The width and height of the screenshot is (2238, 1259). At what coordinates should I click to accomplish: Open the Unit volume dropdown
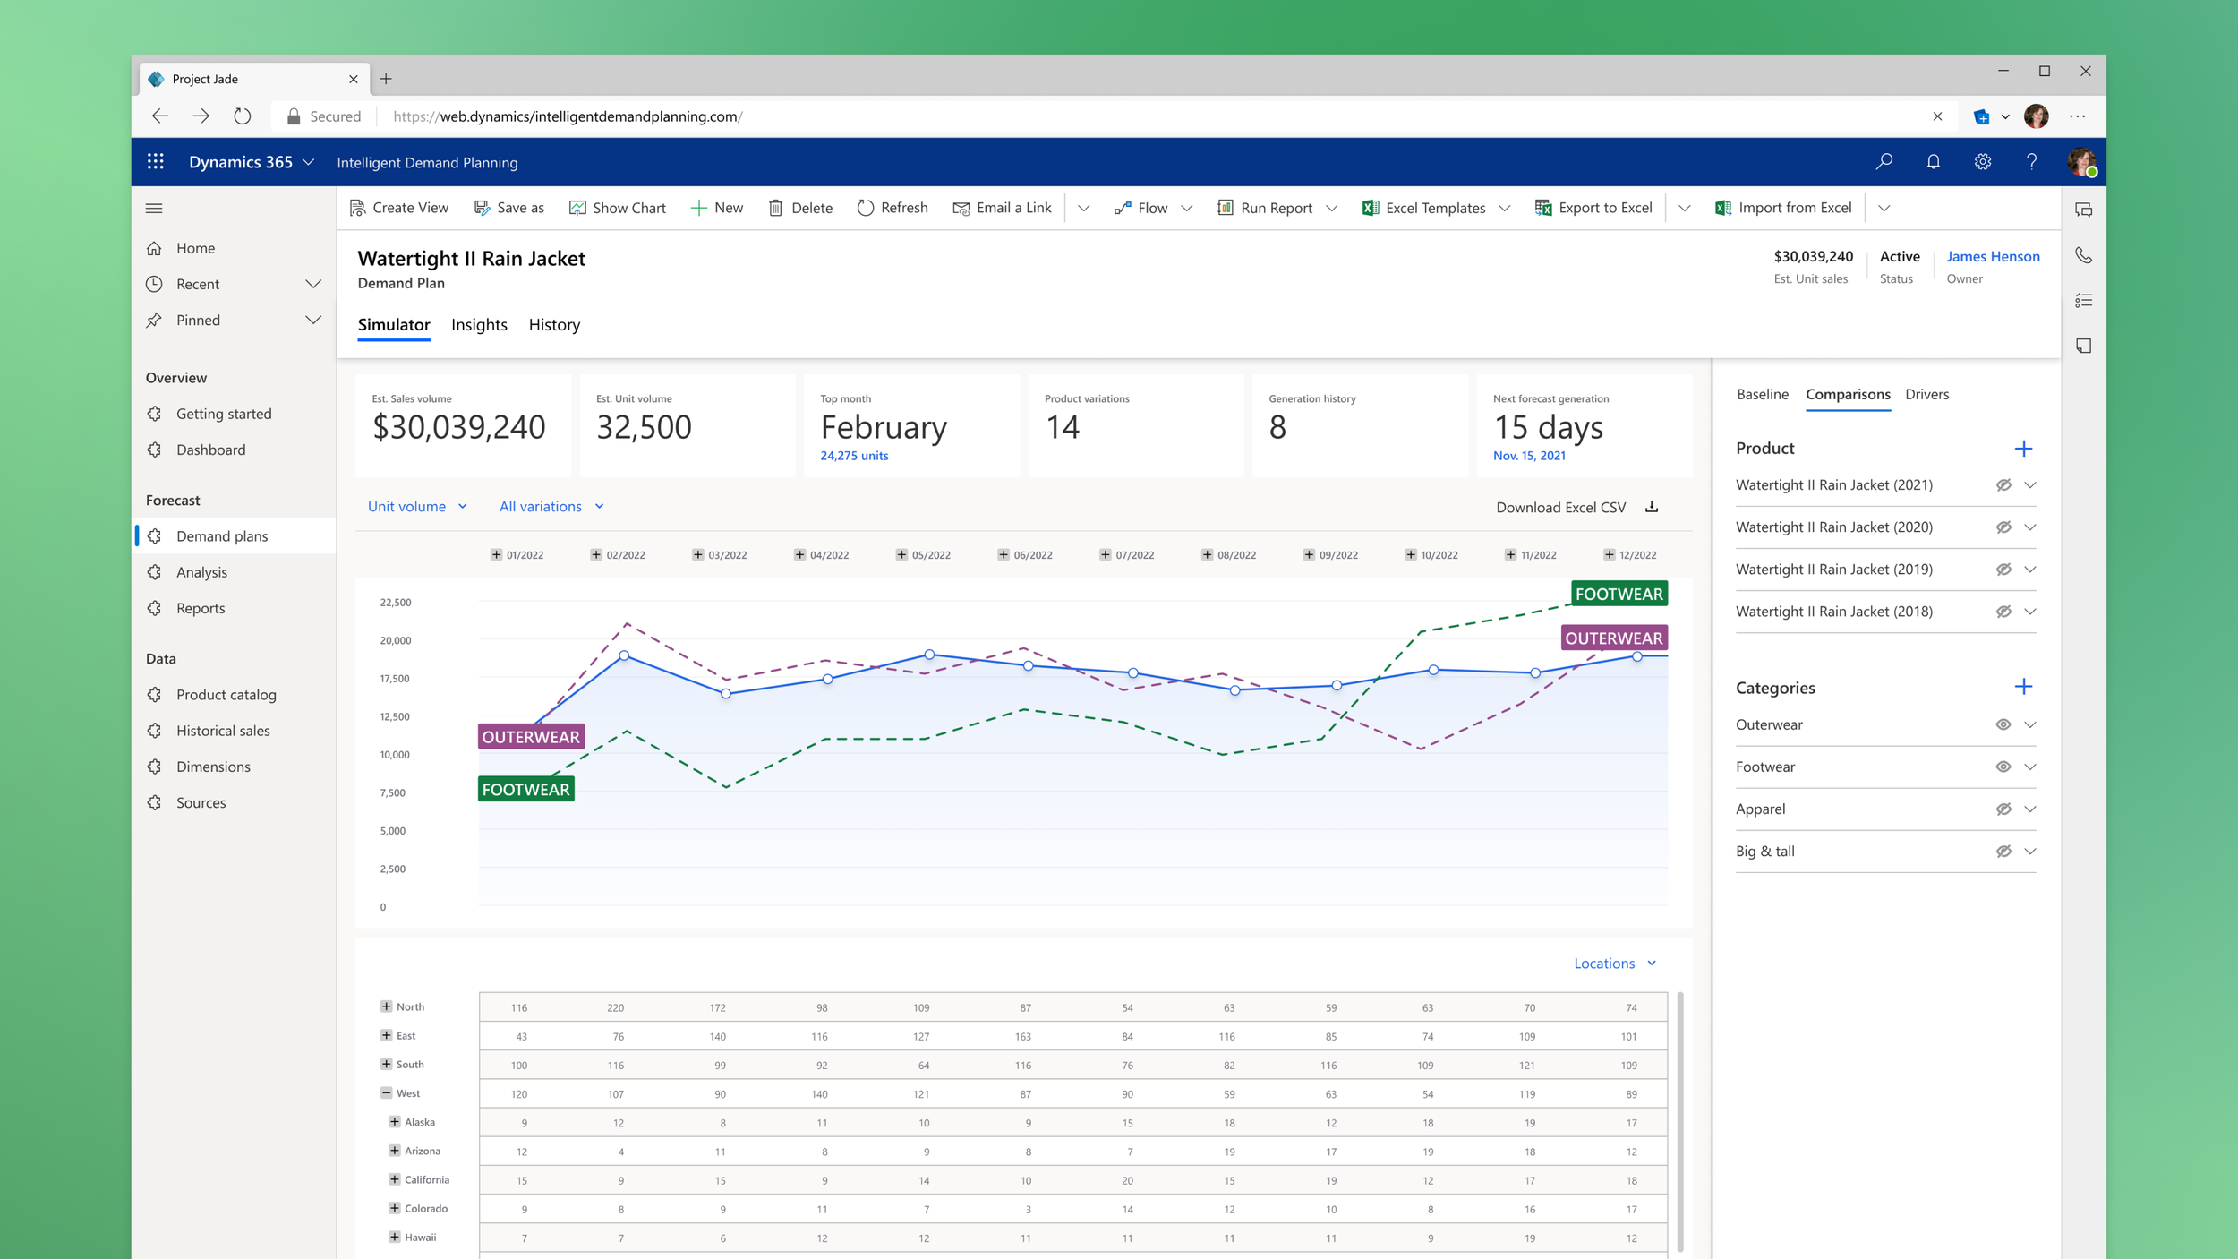click(x=417, y=506)
